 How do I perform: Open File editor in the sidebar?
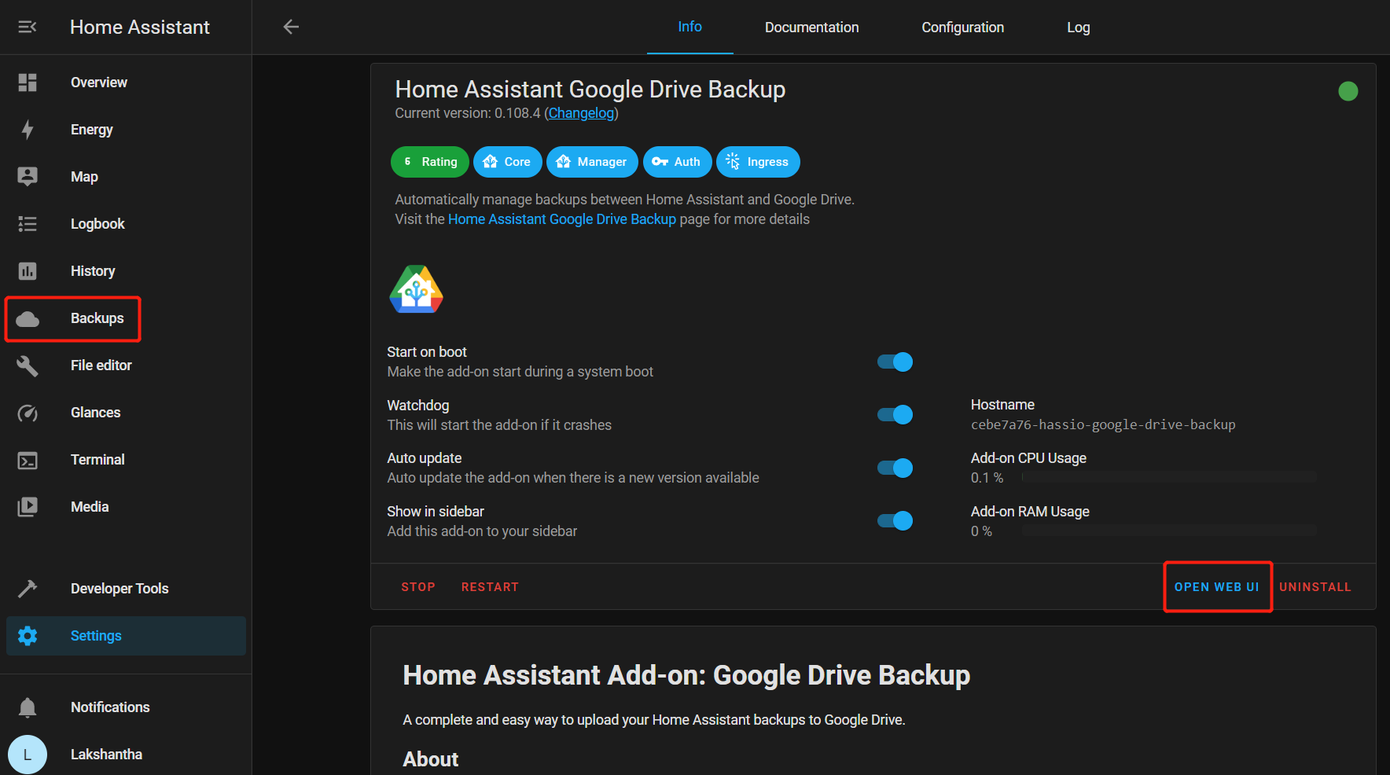(126, 365)
